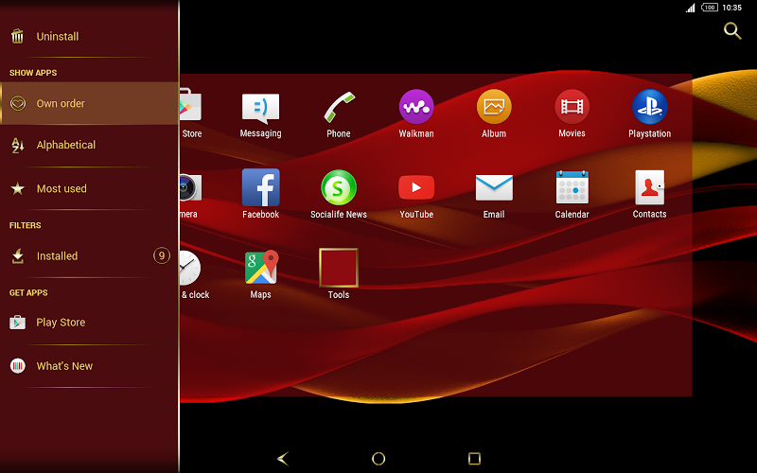Open the Maps app
Screen dimensions: 757x473
click(x=261, y=274)
